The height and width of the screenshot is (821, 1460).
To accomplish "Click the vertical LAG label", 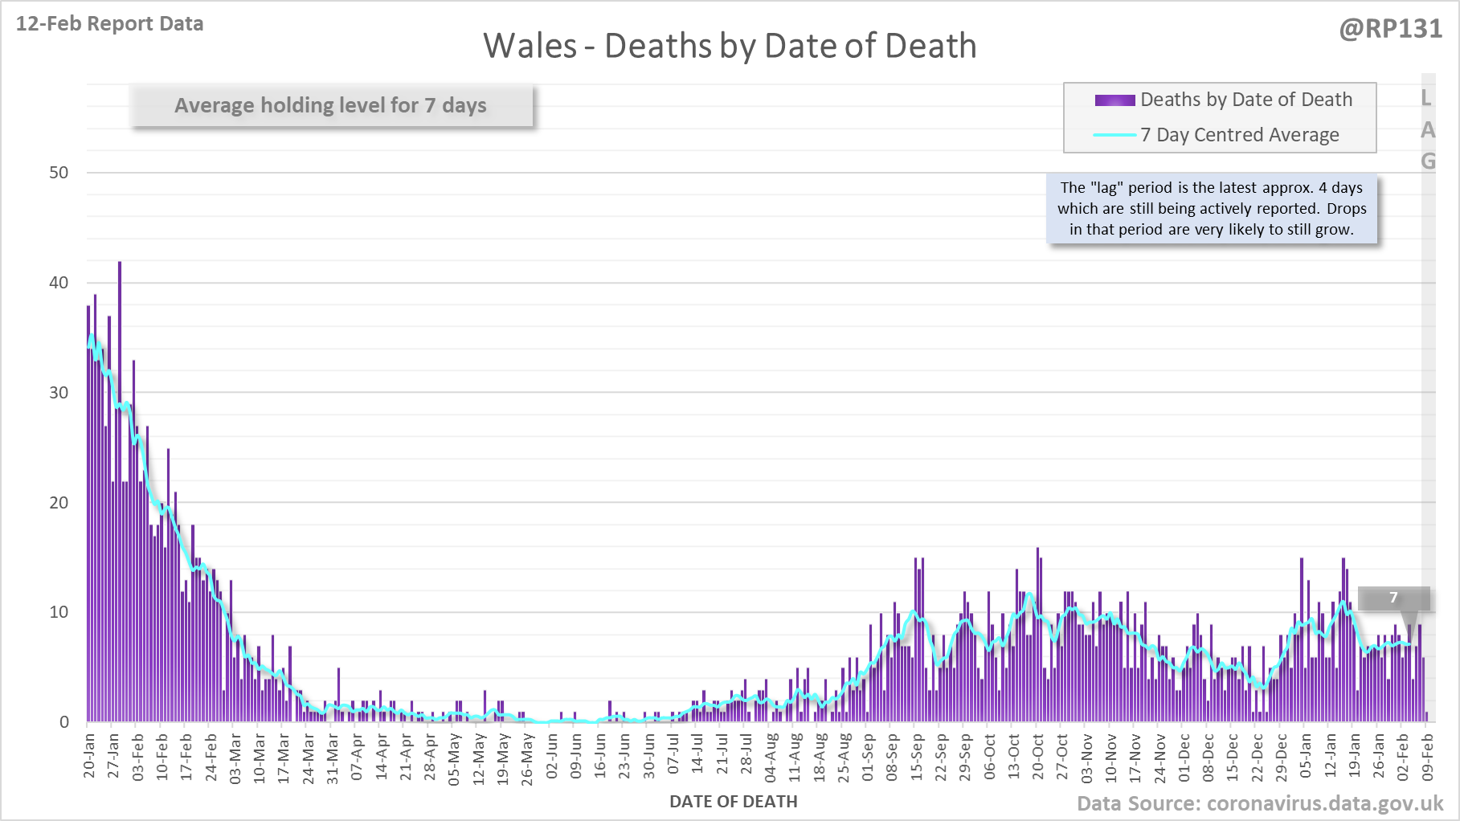I will pyautogui.click(x=1427, y=129).
